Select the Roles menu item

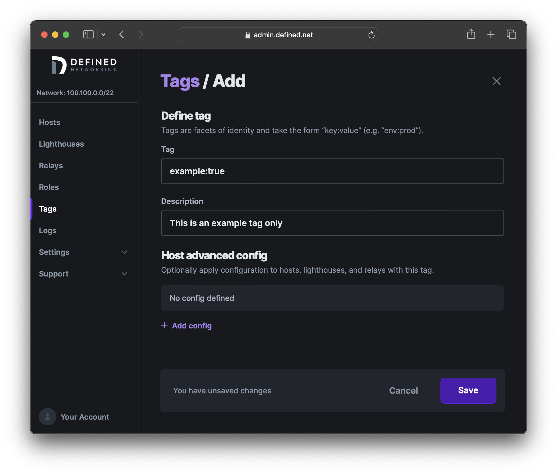pyautogui.click(x=49, y=187)
